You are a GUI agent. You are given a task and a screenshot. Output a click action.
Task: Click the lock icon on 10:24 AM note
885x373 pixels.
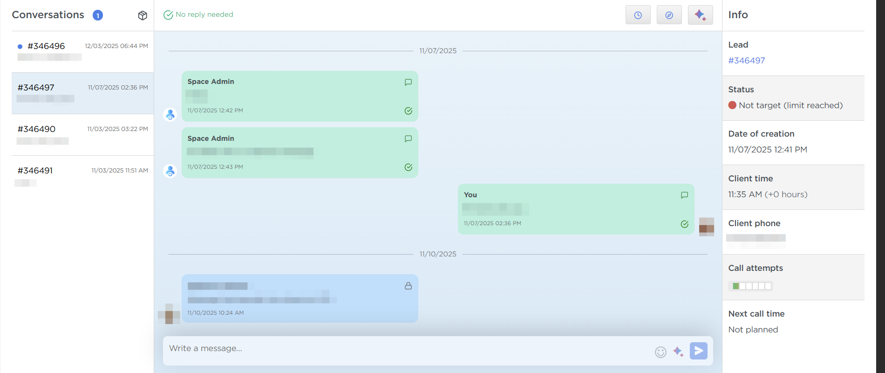[408, 286]
